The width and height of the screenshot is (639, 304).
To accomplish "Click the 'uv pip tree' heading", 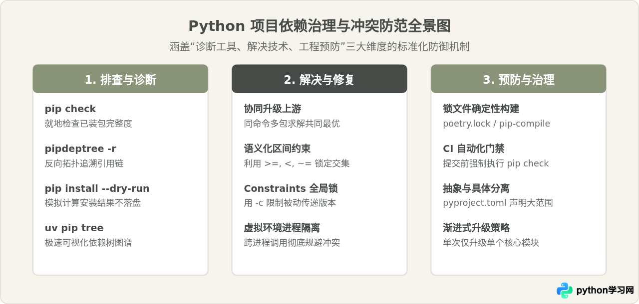I will pyautogui.click(x=74, y=228).
